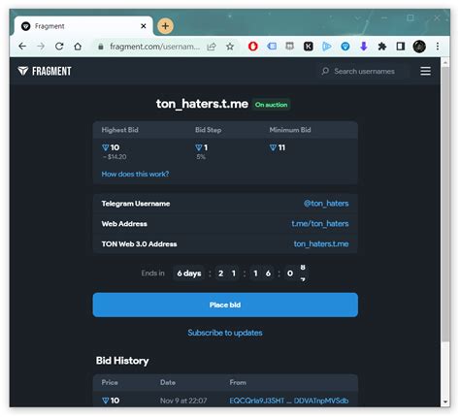
Task: Open the @ton_haters Telegram username link
Action: [326, 204]
